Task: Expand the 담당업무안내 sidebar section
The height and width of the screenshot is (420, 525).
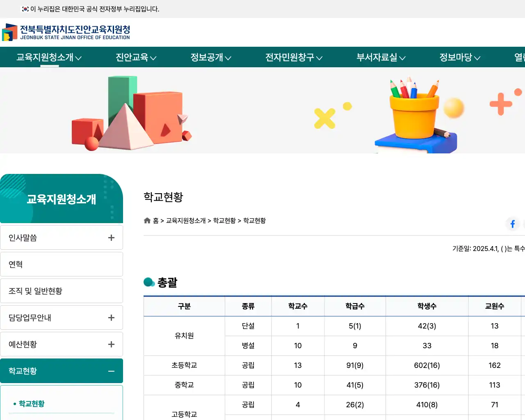Action: pos(111,317)
